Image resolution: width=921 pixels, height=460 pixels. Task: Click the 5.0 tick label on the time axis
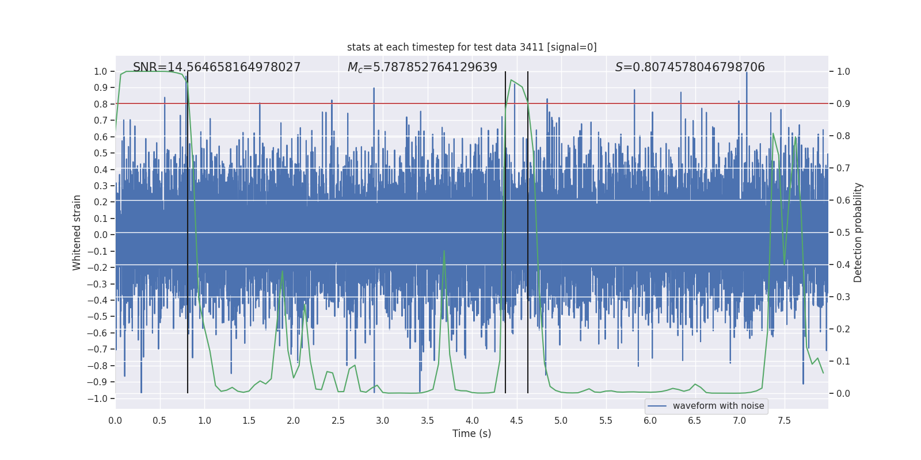tap(561, 420)
